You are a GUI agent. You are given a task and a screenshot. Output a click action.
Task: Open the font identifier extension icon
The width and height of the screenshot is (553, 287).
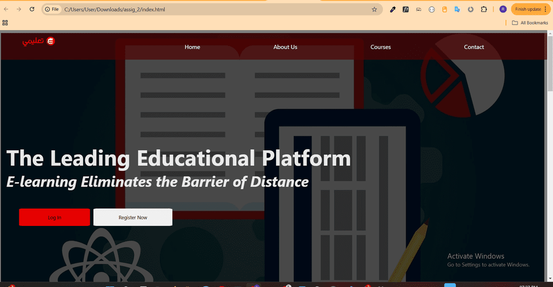(x=406, y=10)
